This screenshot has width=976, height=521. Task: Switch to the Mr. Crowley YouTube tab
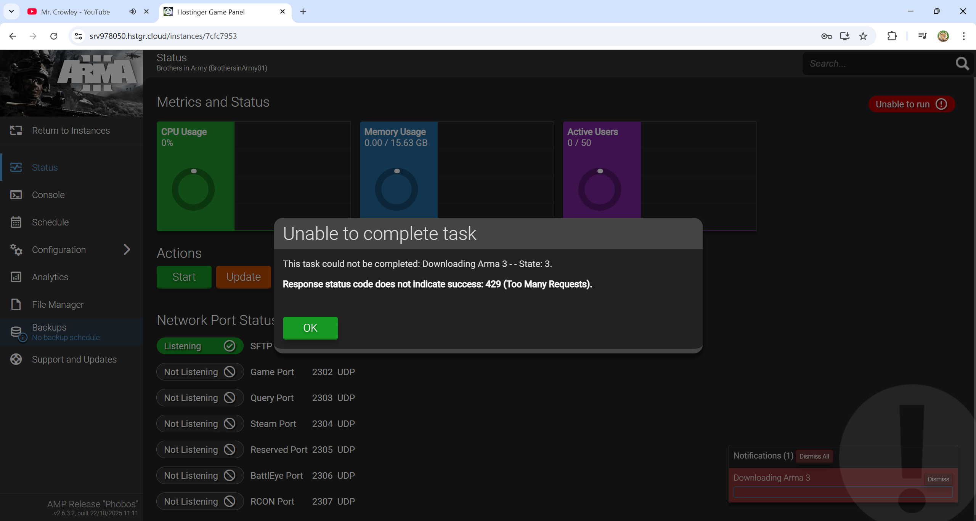pos(75,12)
